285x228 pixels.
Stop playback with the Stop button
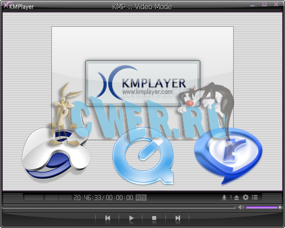coord(154,218)
